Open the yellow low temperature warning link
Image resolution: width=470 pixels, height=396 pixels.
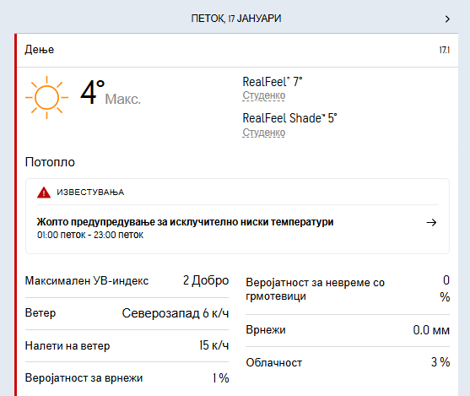(186, 222)
